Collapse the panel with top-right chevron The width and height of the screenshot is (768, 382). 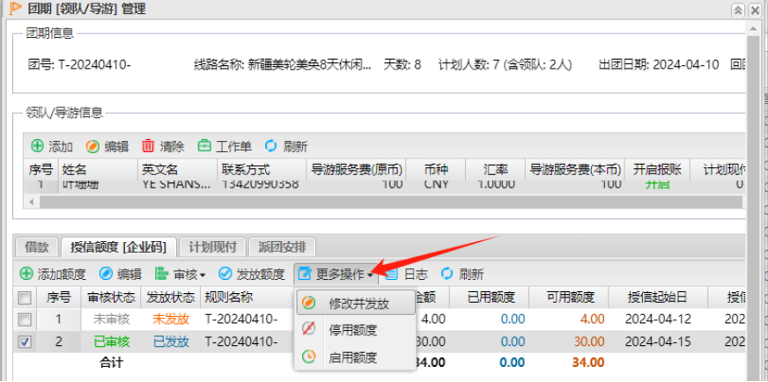(x=738, y=9)
